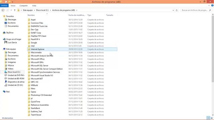Sort by Nombre column header

(x=31, y=15)
